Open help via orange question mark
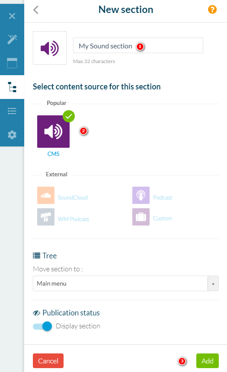 pos(212,10)
